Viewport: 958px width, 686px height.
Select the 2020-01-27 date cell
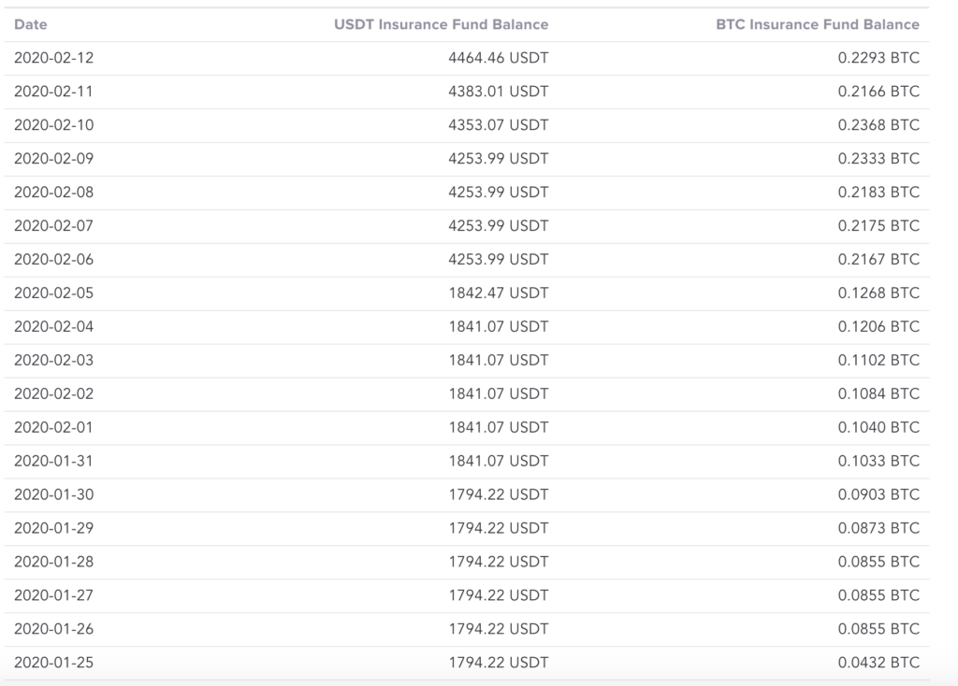tap(53, 595)
